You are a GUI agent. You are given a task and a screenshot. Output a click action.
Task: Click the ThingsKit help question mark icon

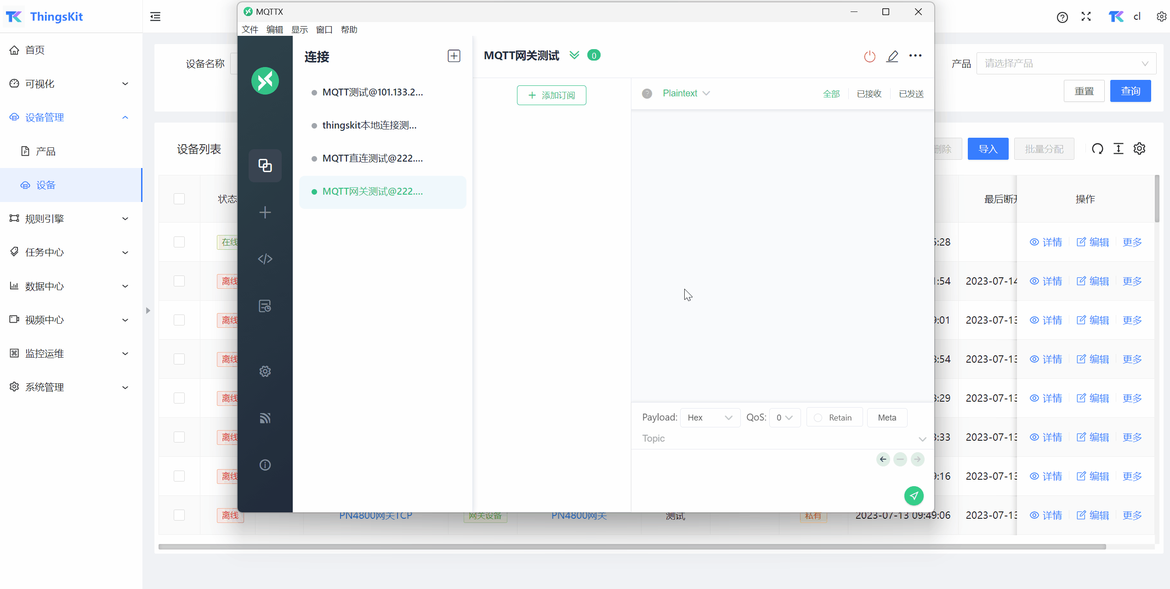click(1062, 17)
